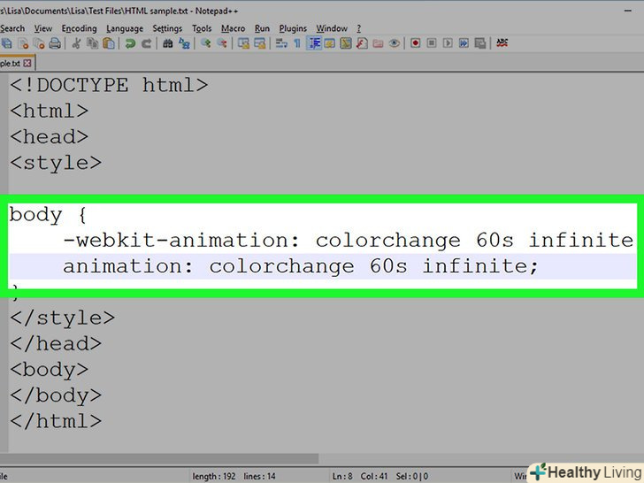This screenshot has height=483, width=644.
Task: Toggle the indent guide button
Action: (314, 43)
